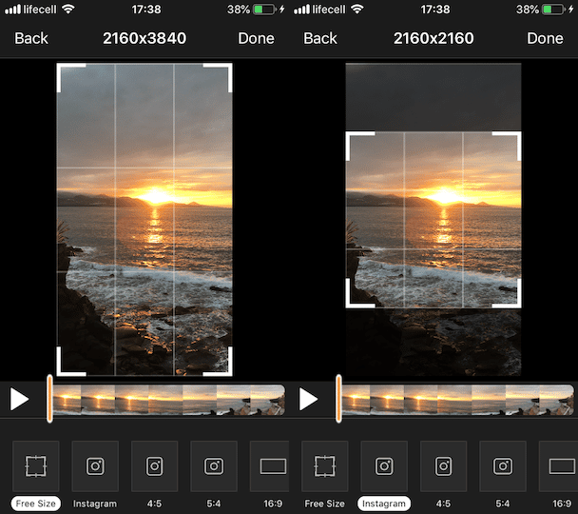Viewport: 578px width, 514px height.
Task: Tap the highlighted Free Size label, left screen
Action: coord(36,504)
